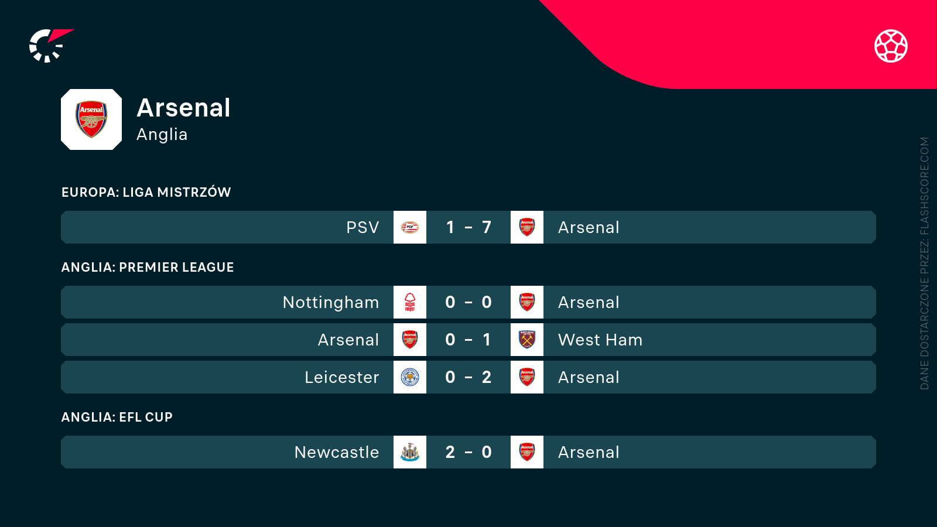Click the Leicester club badge
Viewport: 937px width, 527px height.
click(410, 377)
